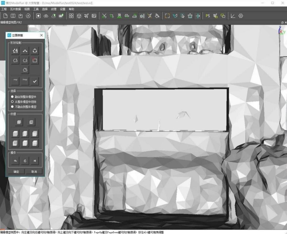Screen dimensions: 287x234
Task: Click the undo arrow in 操作 group
Action: click(15, 161)
